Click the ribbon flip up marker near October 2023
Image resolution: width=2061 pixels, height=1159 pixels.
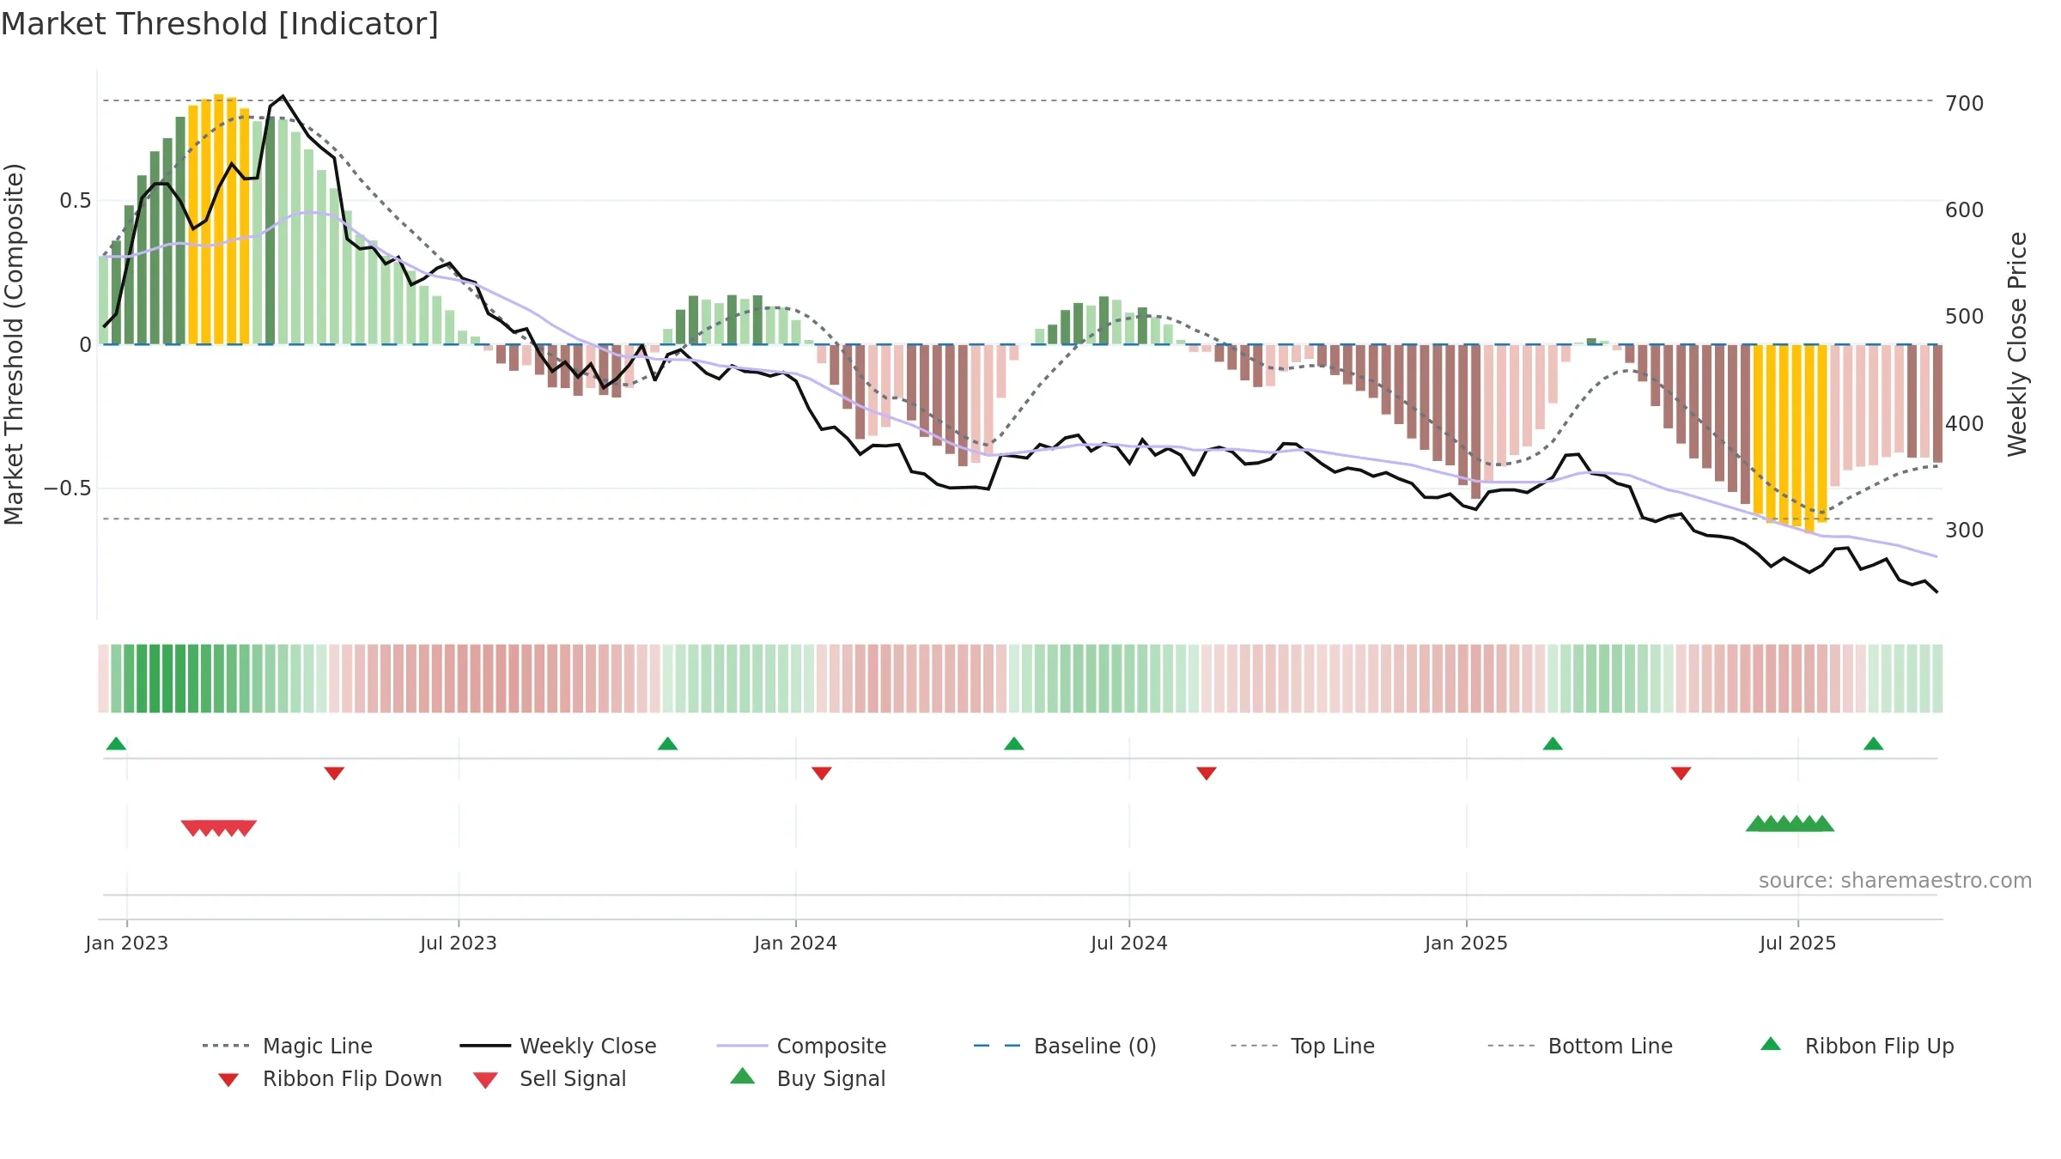[x=667, y=743]
